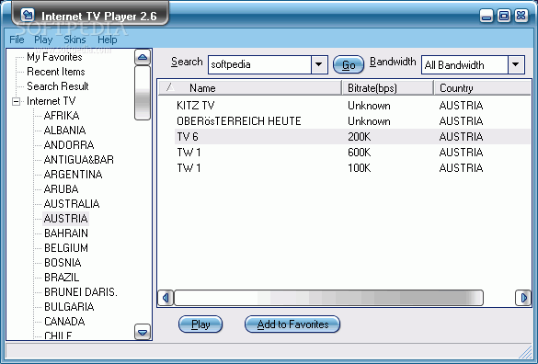Click the tree panel scroll down arrow
This screenshot has height=364, width=538.
click(x=143, y=332)
